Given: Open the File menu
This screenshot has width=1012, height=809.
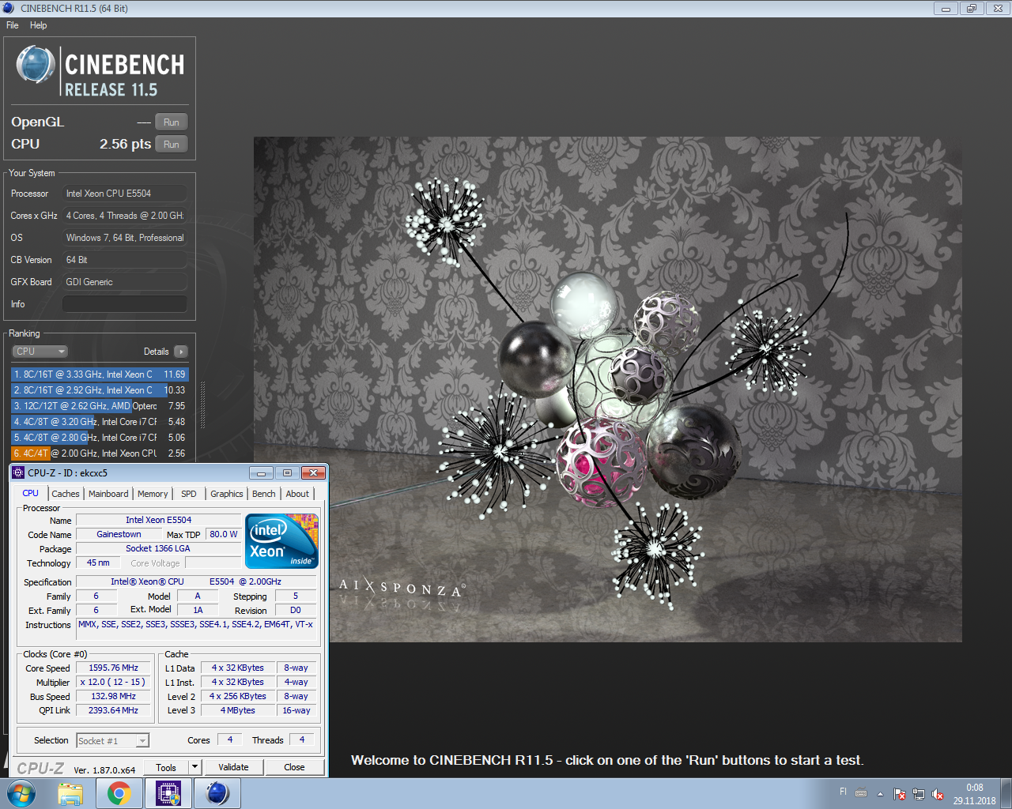Looking at the screenshot, I should tap(13, 25).
